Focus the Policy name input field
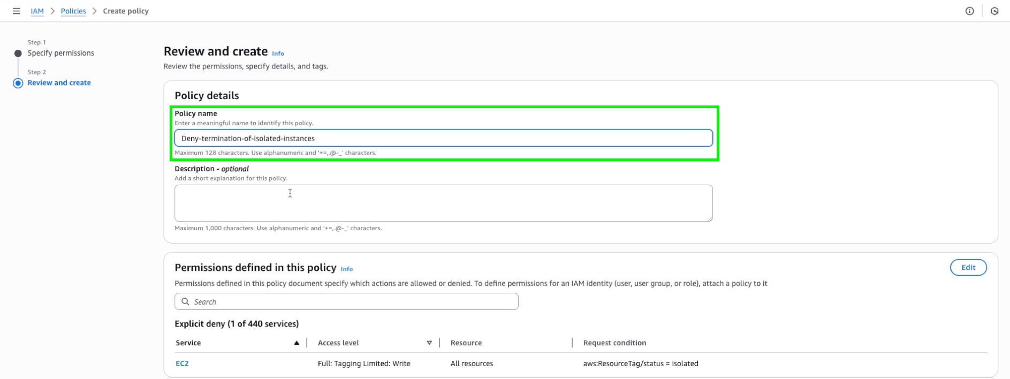 click(443, 138)
